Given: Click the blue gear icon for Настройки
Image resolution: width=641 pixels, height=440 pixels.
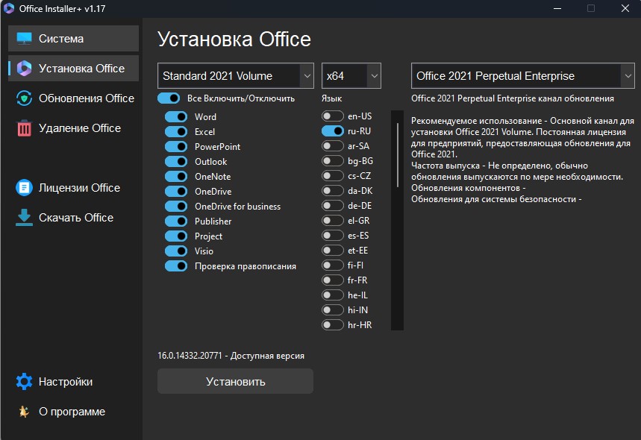Looking at the screenshot, I should click(x=24, y=382).
